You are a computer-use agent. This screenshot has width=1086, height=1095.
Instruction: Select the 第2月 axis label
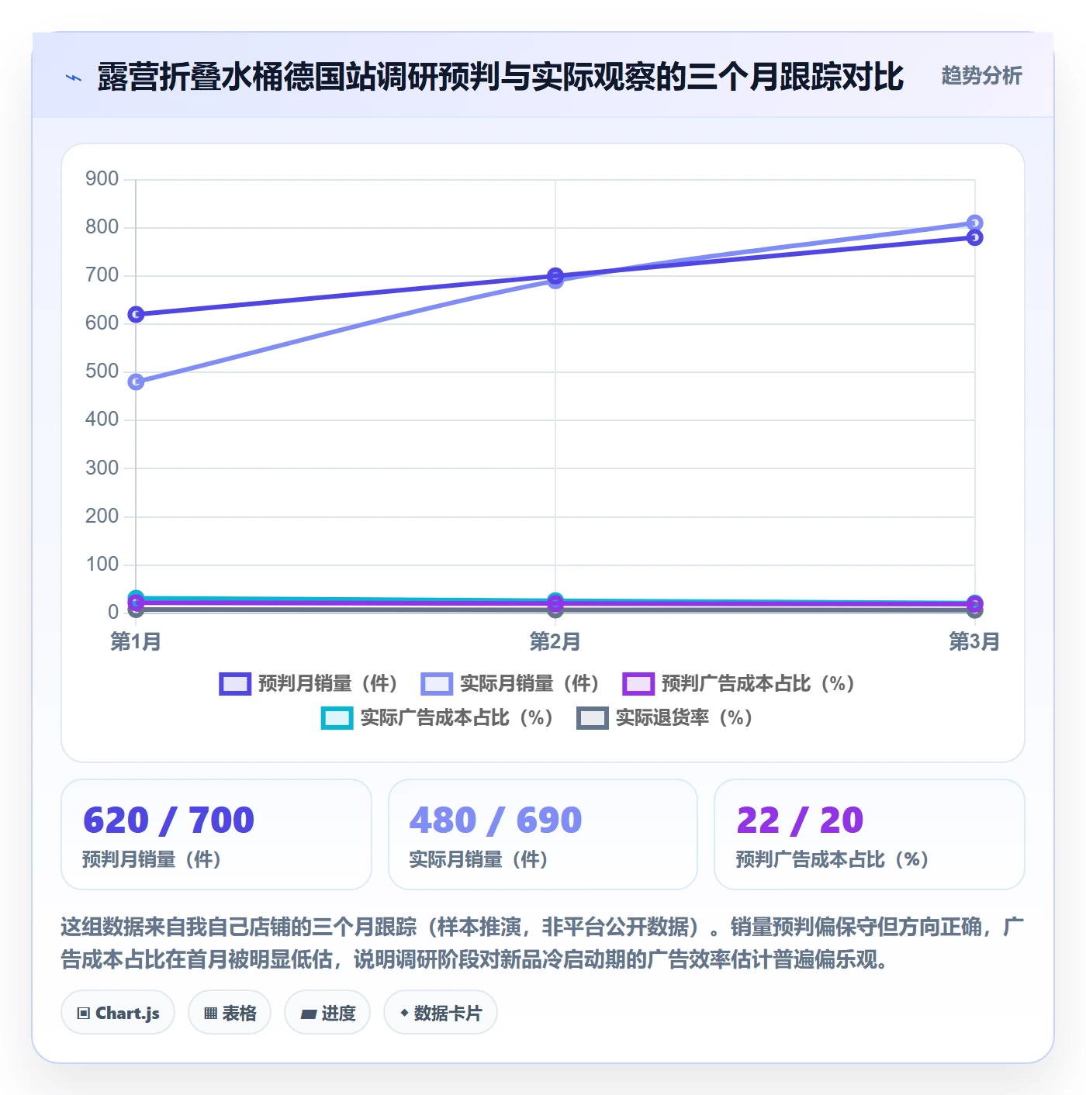point(555,641)
